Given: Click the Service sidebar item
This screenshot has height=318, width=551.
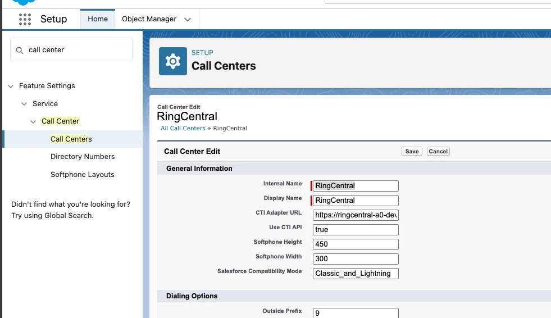Looking at the screenshot, I should (x=45, y=103).
